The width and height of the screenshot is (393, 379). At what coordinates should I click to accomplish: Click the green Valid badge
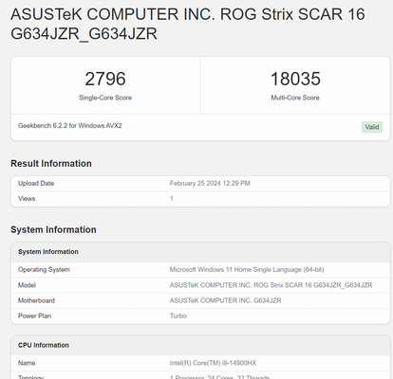pyautogui.click(x=372, y=127)
